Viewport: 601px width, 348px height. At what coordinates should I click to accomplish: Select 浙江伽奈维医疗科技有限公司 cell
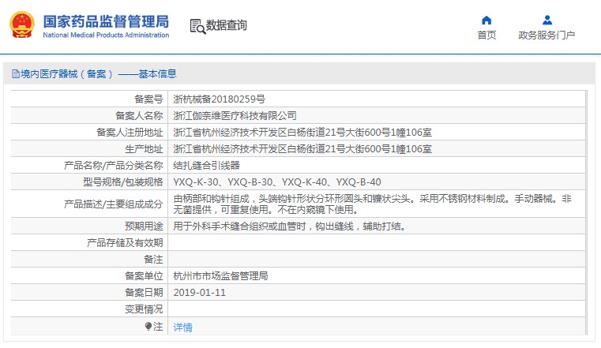pyautogui.click(x=235, y=116)
